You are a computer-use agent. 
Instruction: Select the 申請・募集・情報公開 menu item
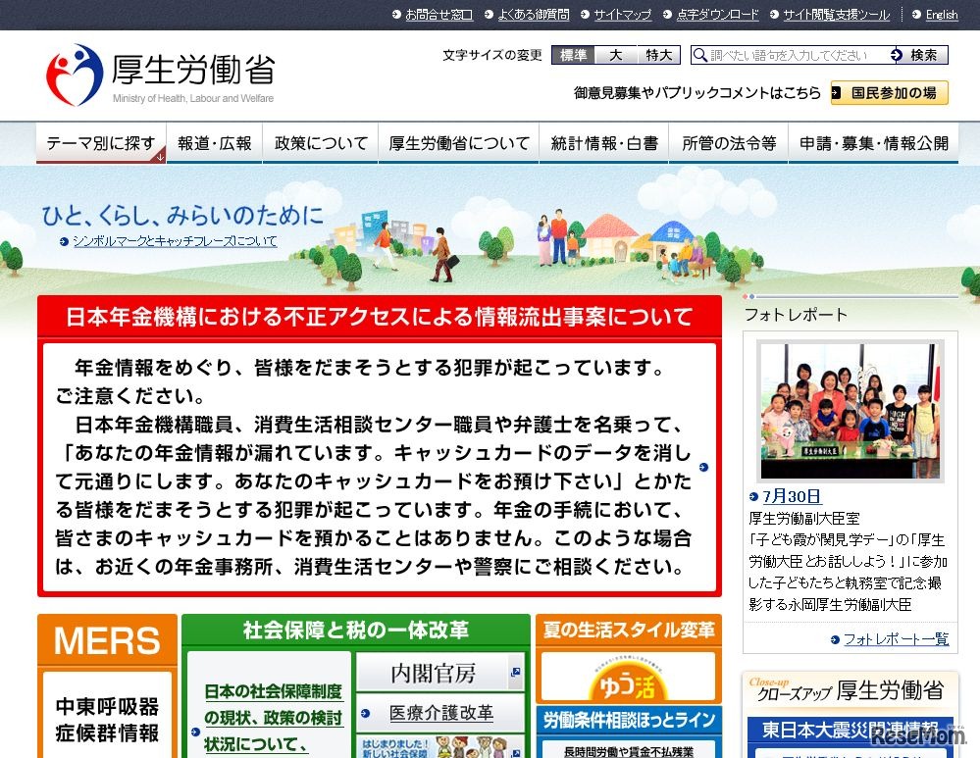[x=874, y=142]
